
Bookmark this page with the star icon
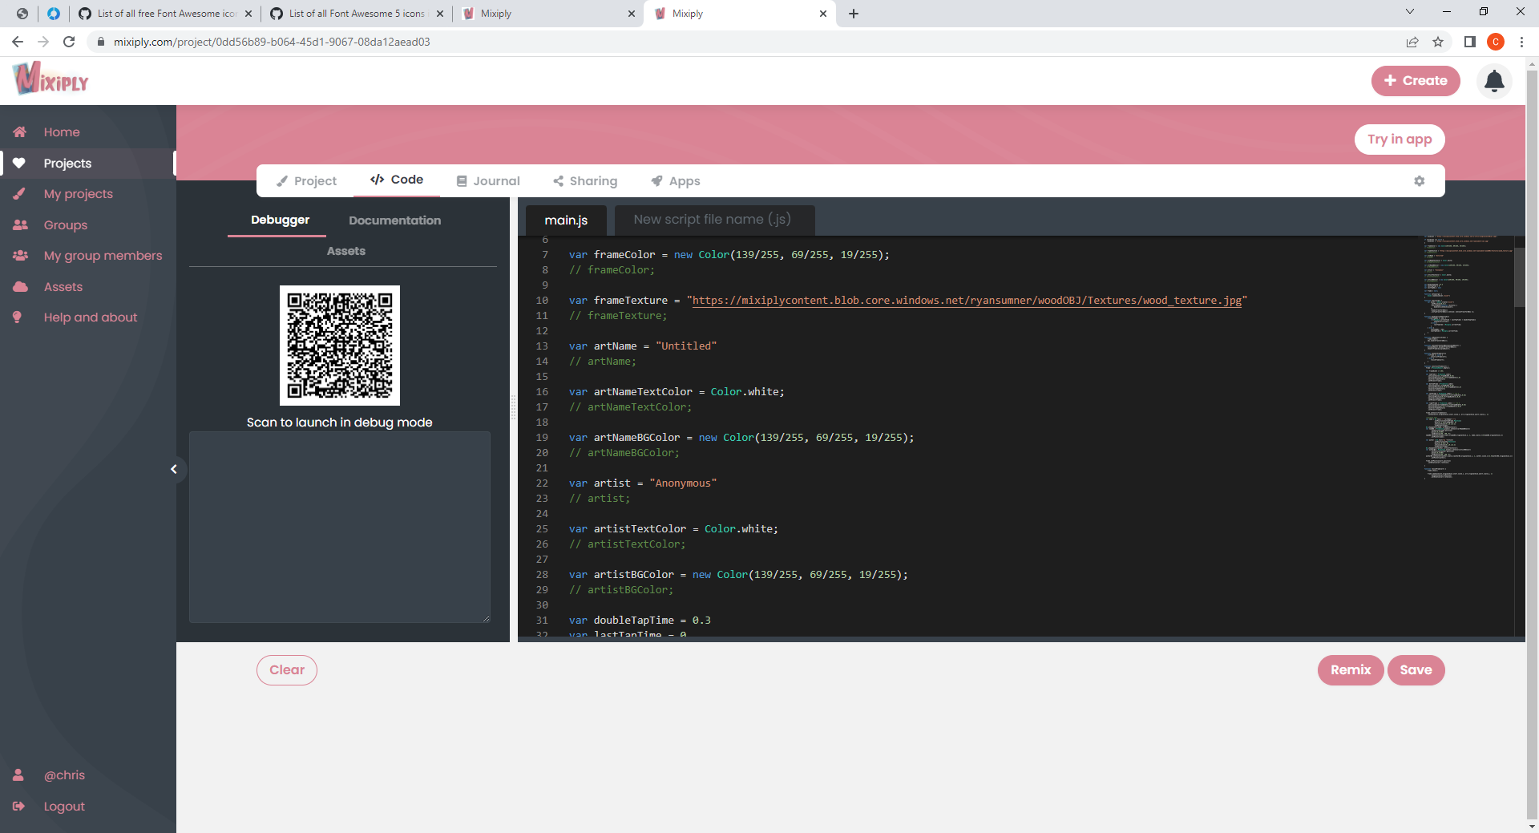[x=1438, y=42]
